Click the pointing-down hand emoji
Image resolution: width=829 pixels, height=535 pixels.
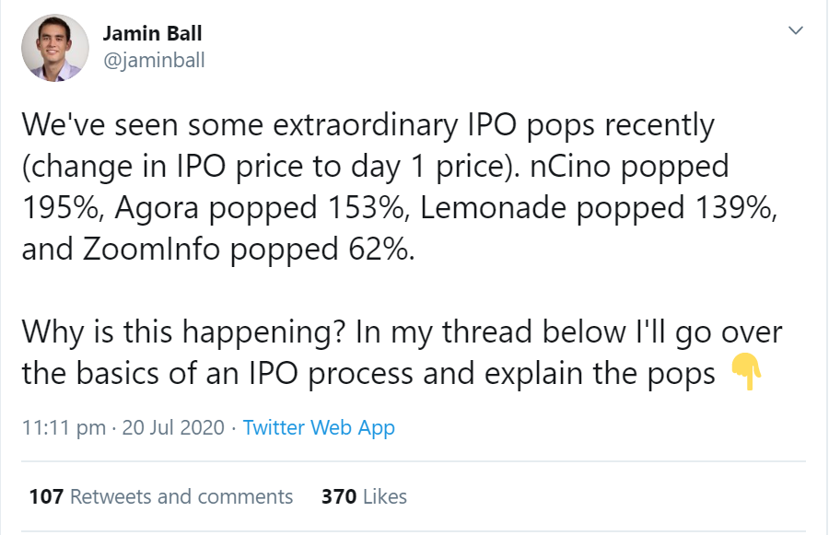click(x=745, y=374)
